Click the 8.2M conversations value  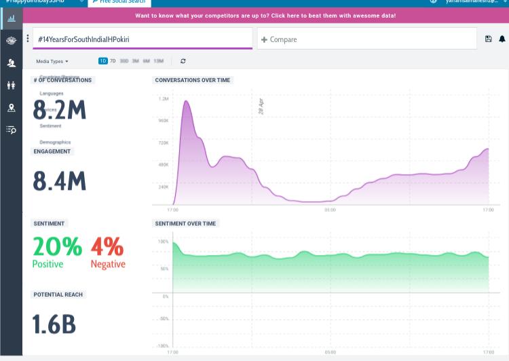(x=60, y=110)
